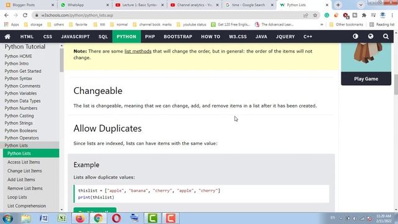The image size is (398, 224).
Task: Open Excel on the taskbar
Action: click(62, 218)
